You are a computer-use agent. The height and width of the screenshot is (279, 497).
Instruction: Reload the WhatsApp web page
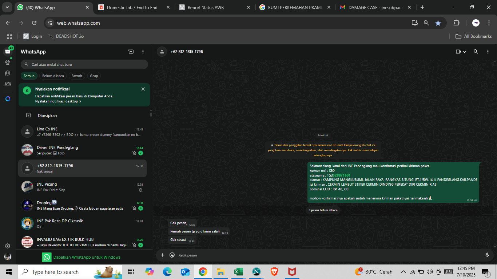[34, 23]
